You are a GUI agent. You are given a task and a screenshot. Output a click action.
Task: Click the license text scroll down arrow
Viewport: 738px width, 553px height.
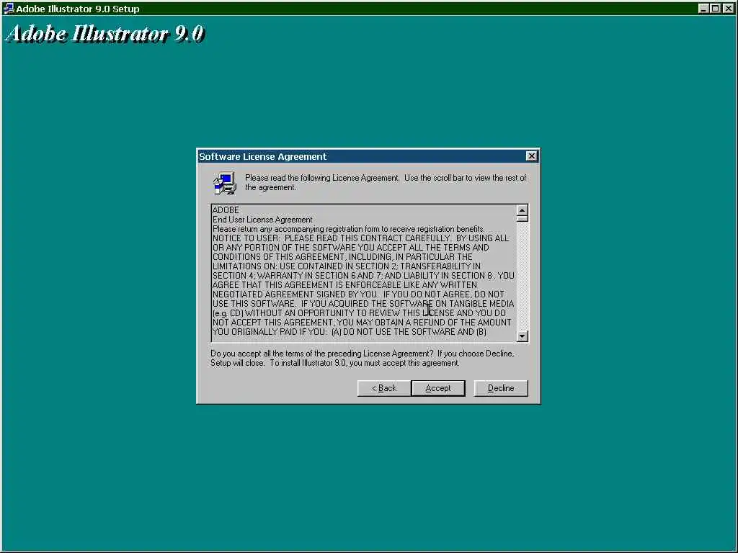(x=522, y=336)
